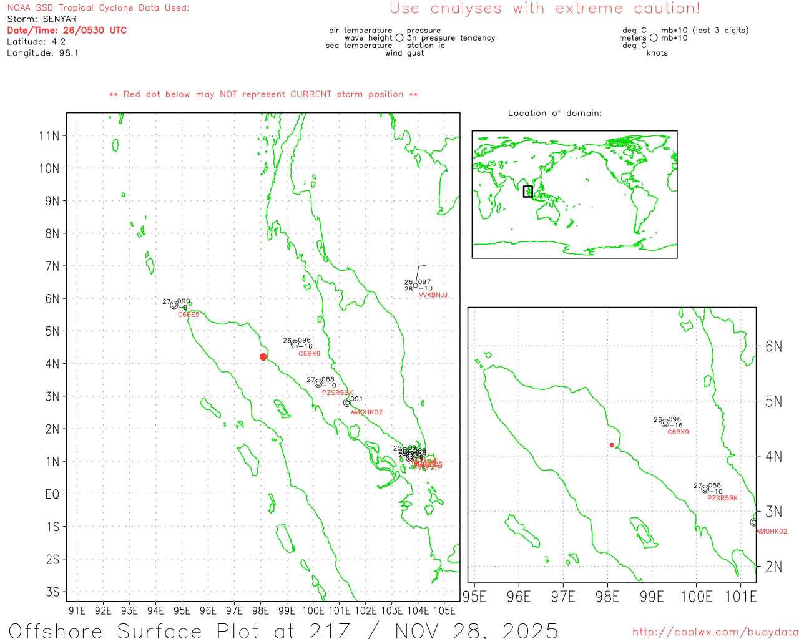Click the 'Storm: SENYAR' label
The image size is (799, 639).
tap(42, 19)
